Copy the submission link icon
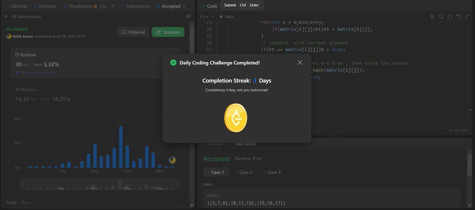Image resolution: width=475 pixels, height=210 pixels. tap(188, 17)
